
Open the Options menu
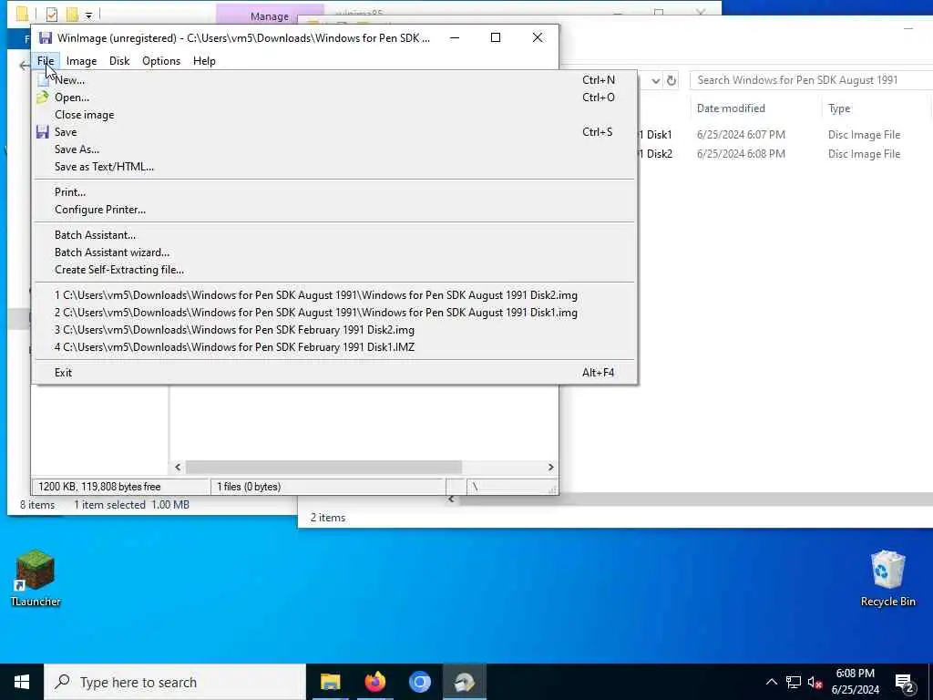pyautogui.click(x=161, y=61)
